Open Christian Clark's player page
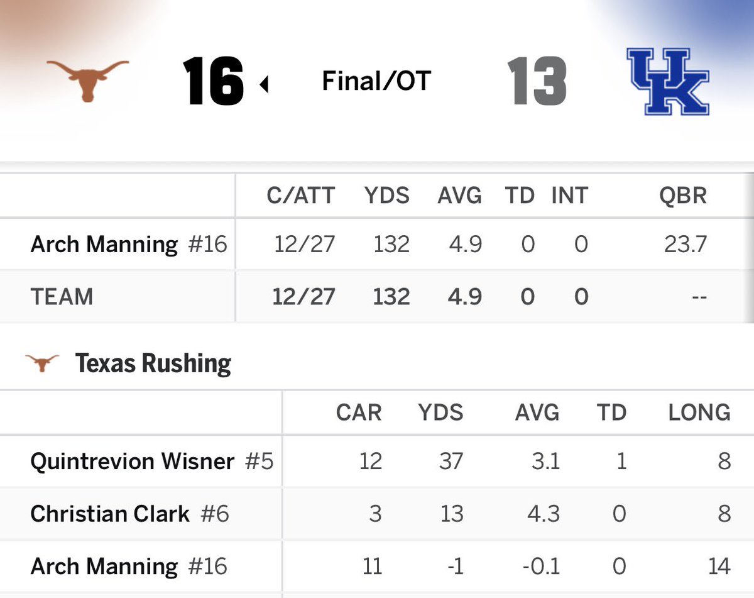Screen dimensions: 754x598 pyautogui.click(x=110, y=514)
